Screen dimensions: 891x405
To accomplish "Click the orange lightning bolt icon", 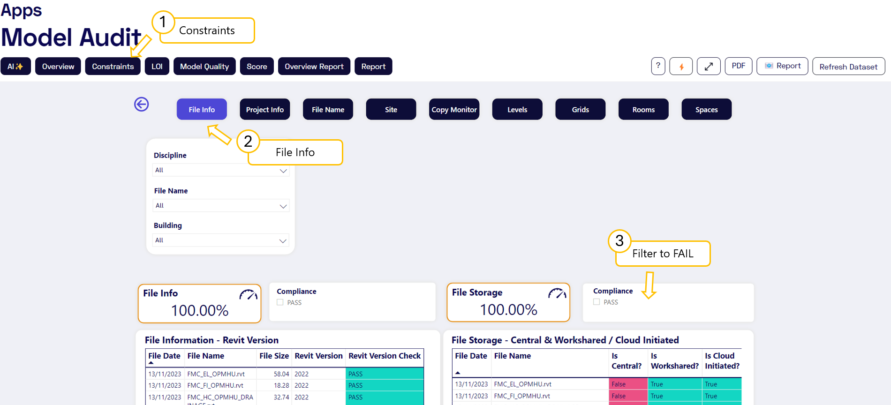I will (x=681, y=67).
